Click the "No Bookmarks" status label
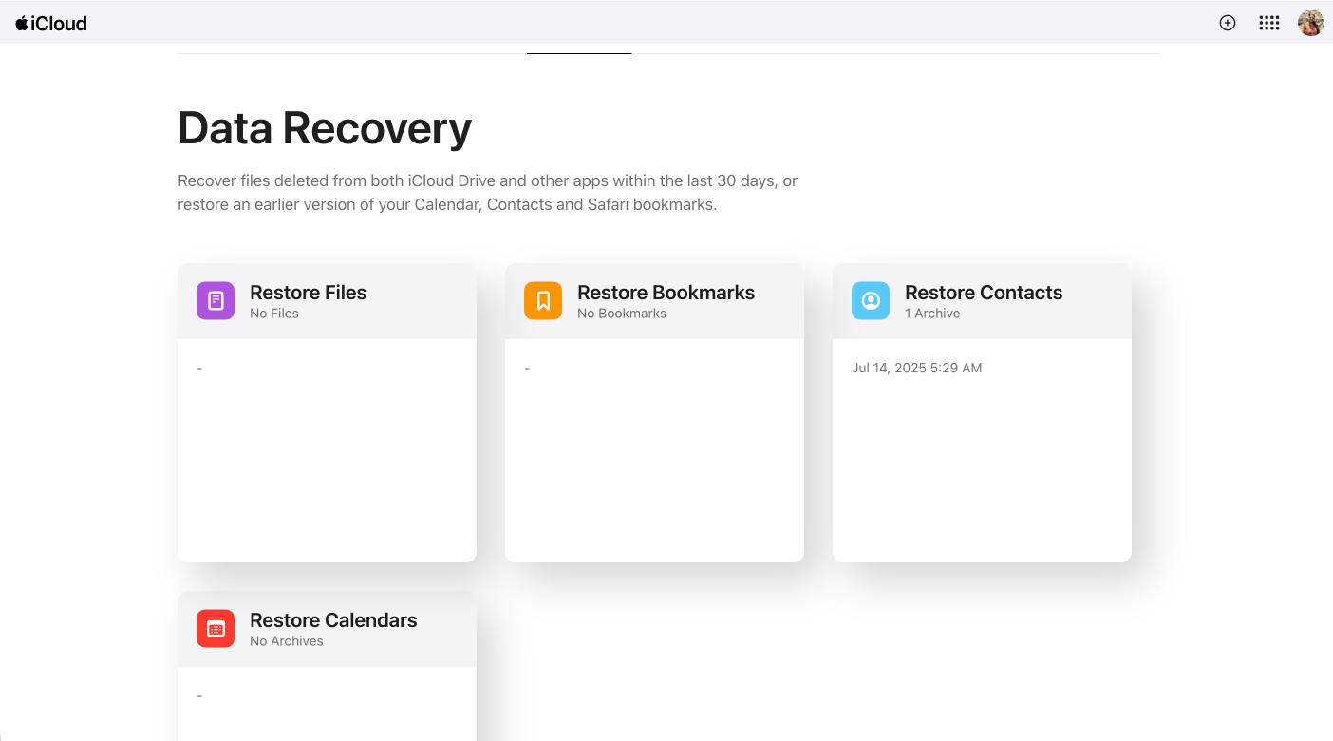Screen dimensions: 1333x741 (622, 313)
